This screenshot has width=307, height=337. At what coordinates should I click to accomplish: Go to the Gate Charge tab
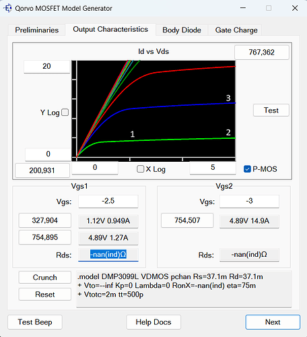coord(236,30)
